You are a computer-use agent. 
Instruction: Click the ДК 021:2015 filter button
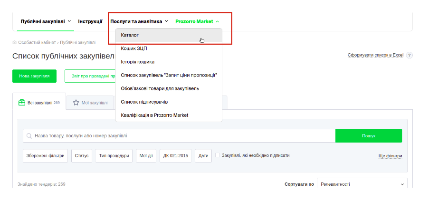175,156
